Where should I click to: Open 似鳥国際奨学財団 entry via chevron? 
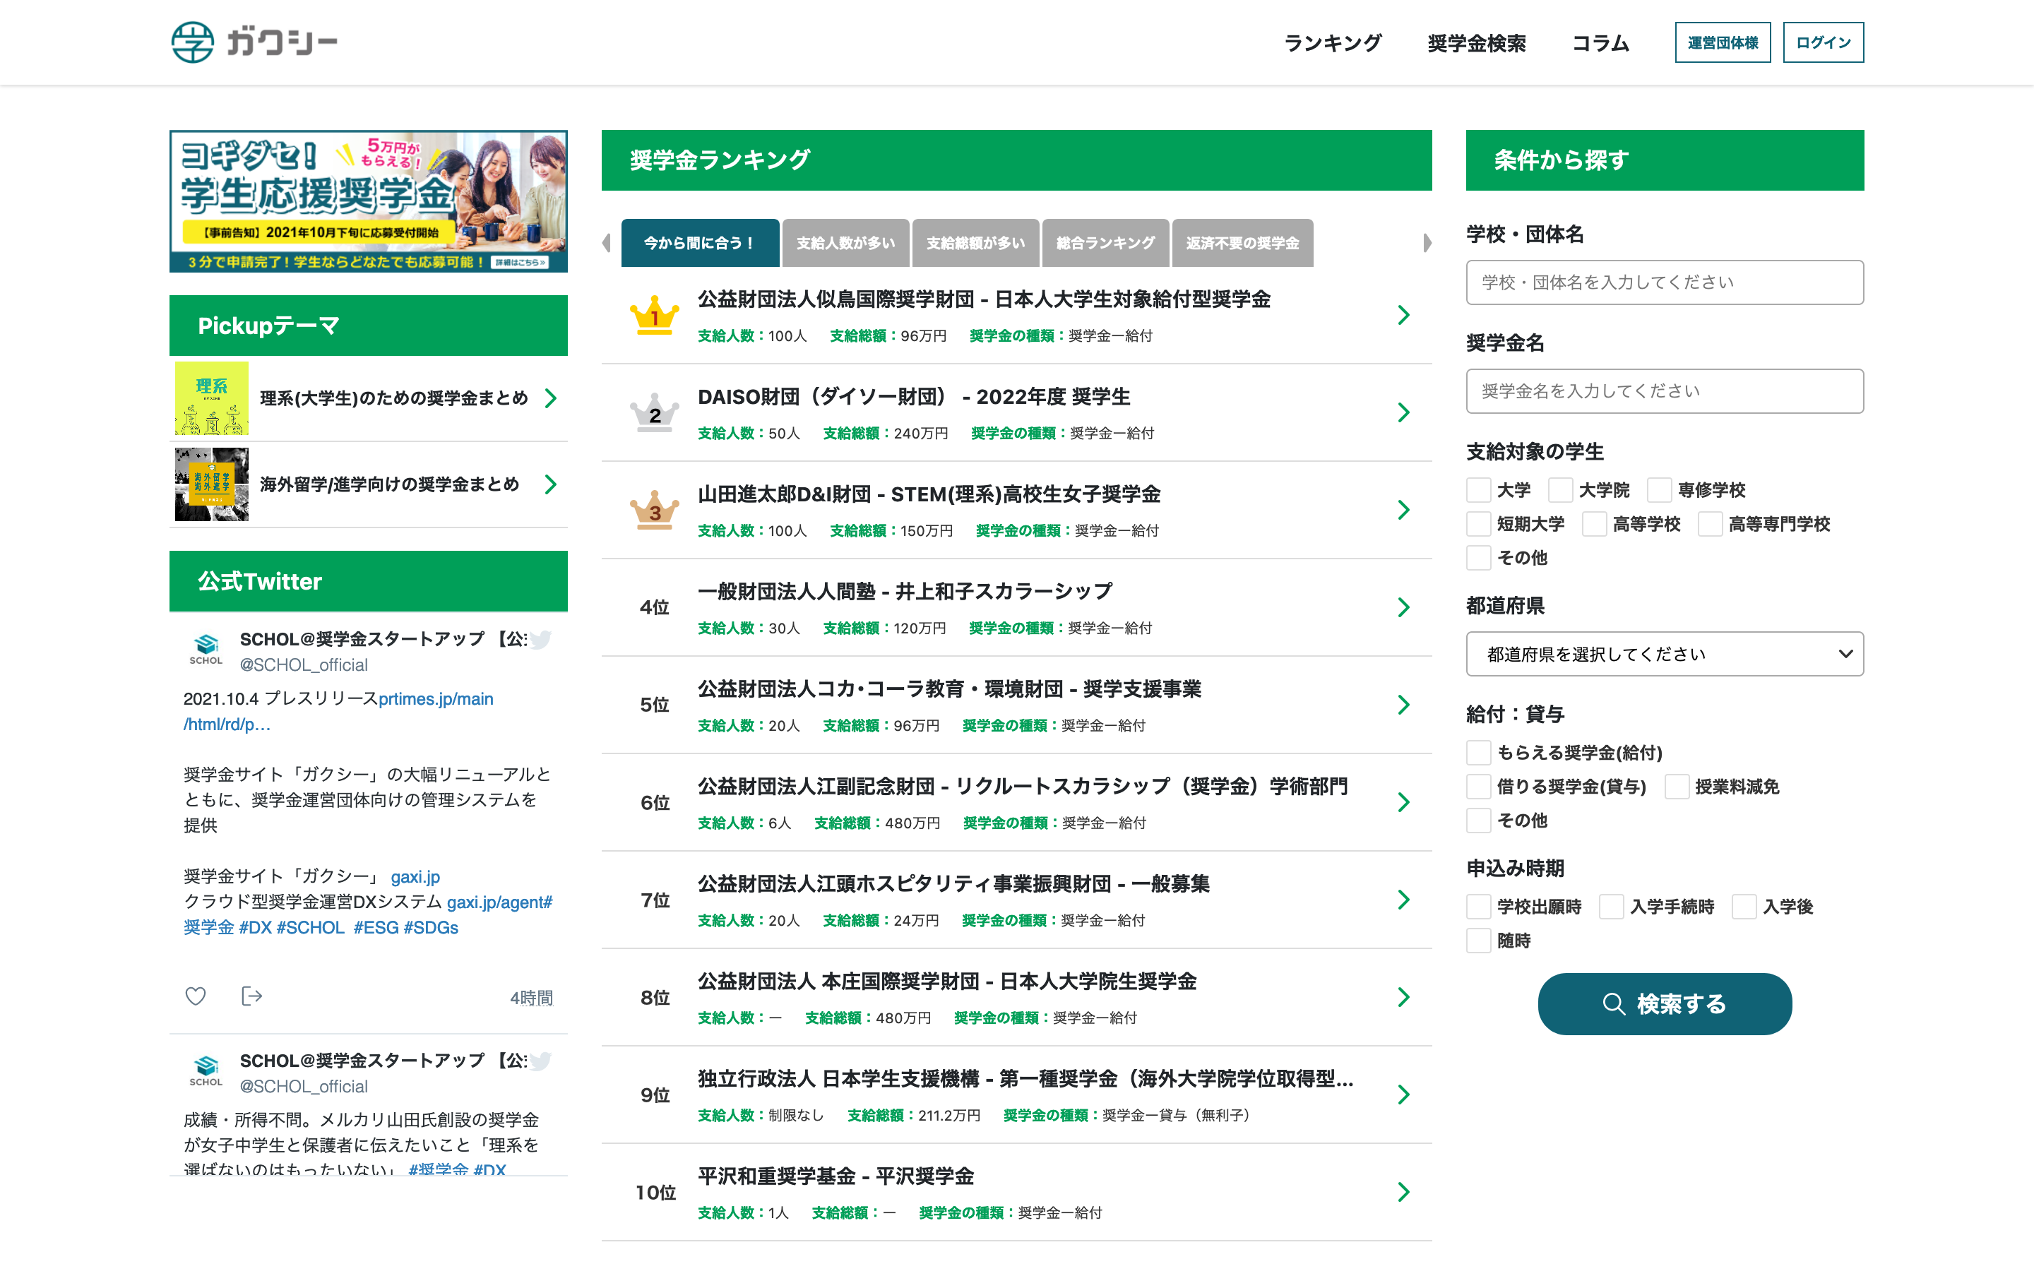click(x=1403, y=316)
